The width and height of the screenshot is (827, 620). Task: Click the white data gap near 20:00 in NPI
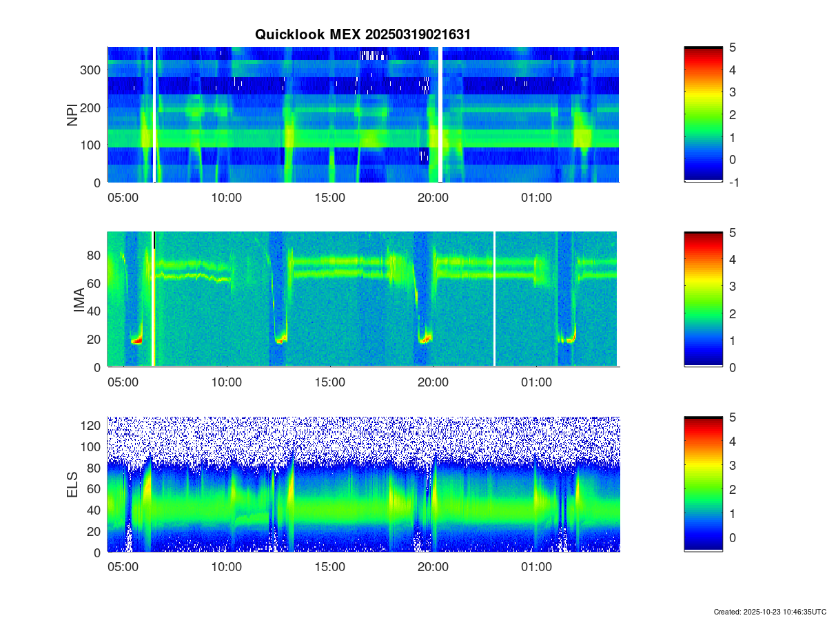pos(440,114)
